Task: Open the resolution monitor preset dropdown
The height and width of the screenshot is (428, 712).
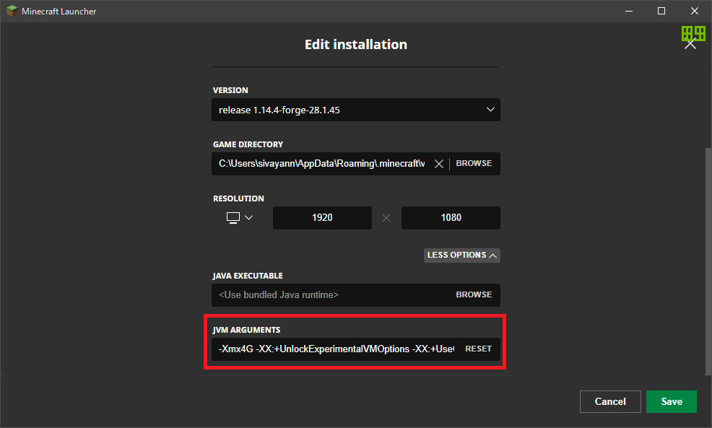Action: (239, 218)
